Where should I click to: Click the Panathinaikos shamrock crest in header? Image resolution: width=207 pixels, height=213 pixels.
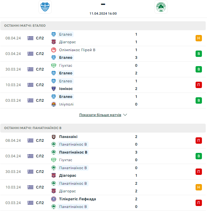click(x=161, y=7)
